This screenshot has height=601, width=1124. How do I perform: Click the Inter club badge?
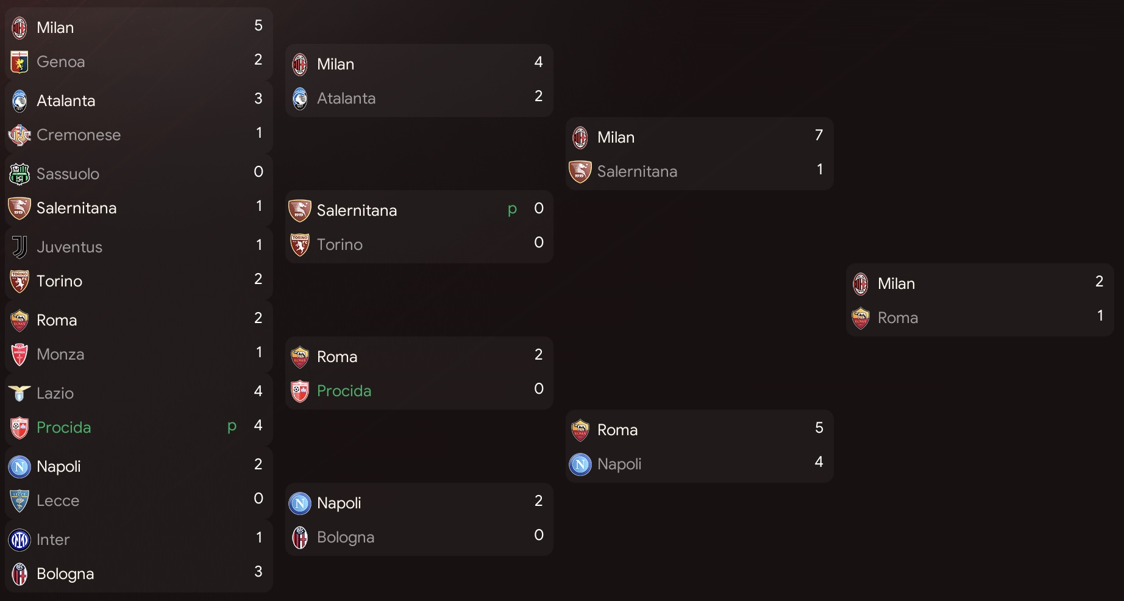(x=20, y=540)
